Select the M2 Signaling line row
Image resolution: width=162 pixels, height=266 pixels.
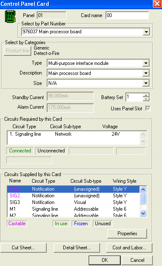click(73, 215)
